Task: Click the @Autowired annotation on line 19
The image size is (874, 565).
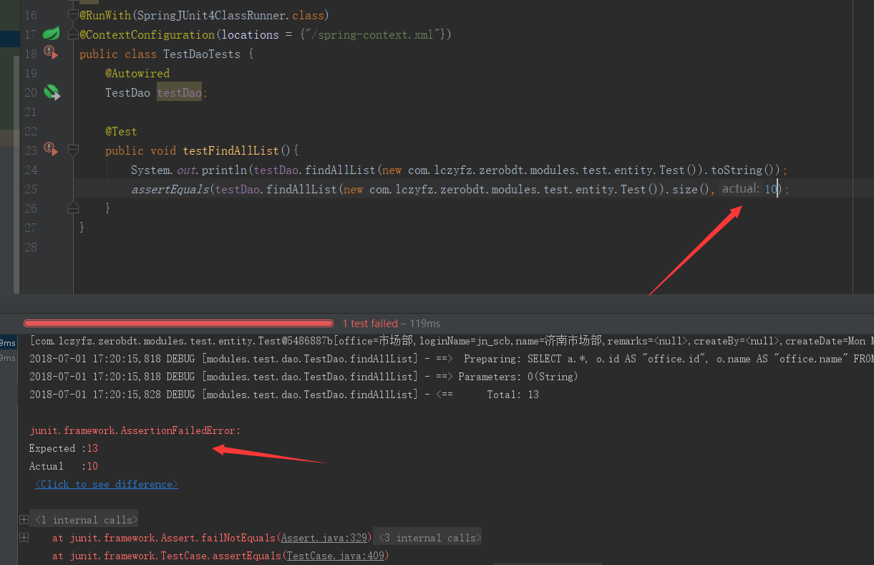Action: click(x=137, y=73)
